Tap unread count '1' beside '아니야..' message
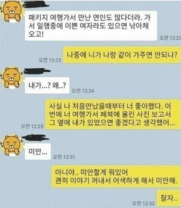181x208 pixels. click(48, 184)
